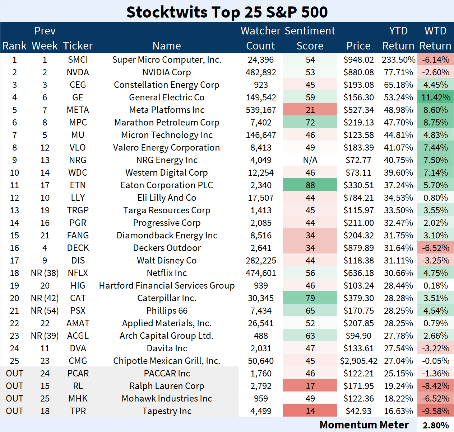
Task: Click the SMCI ticker cell
Action: pos(78,60)
